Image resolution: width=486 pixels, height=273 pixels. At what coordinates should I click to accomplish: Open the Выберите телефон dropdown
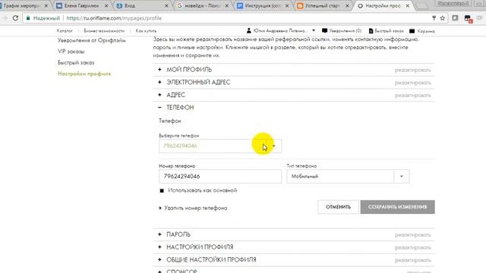click(220, 146)
